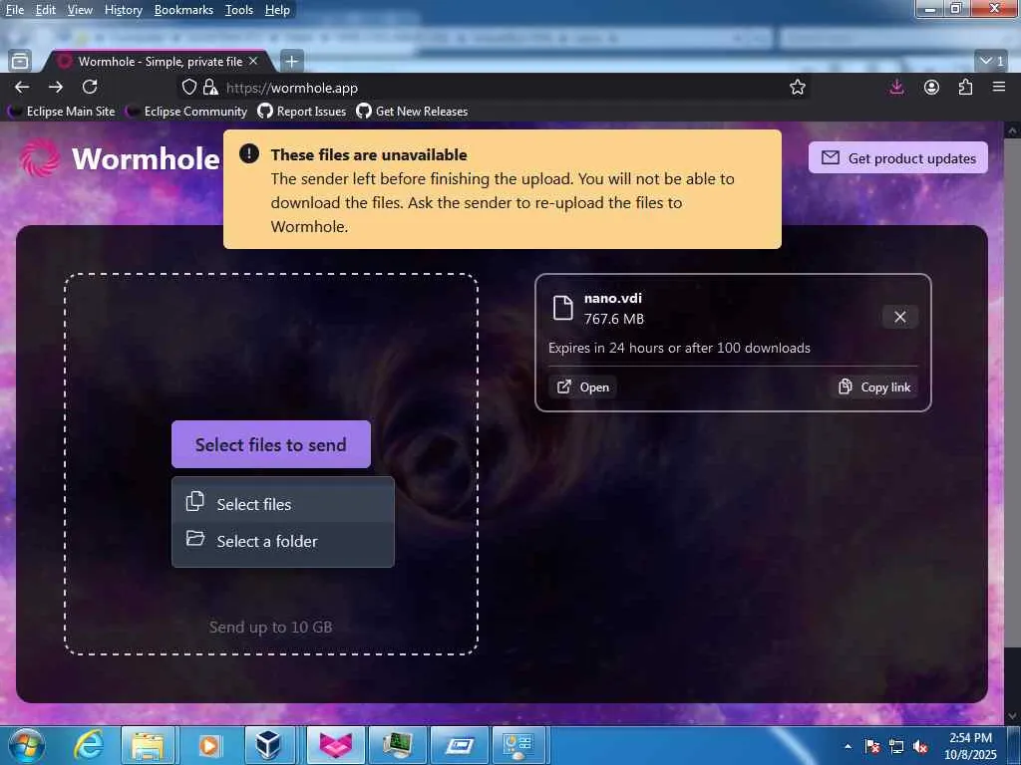The image size is (1021, 765).
Task: Open the terminal monitor taskbar icon
Action: click(397, 745)
